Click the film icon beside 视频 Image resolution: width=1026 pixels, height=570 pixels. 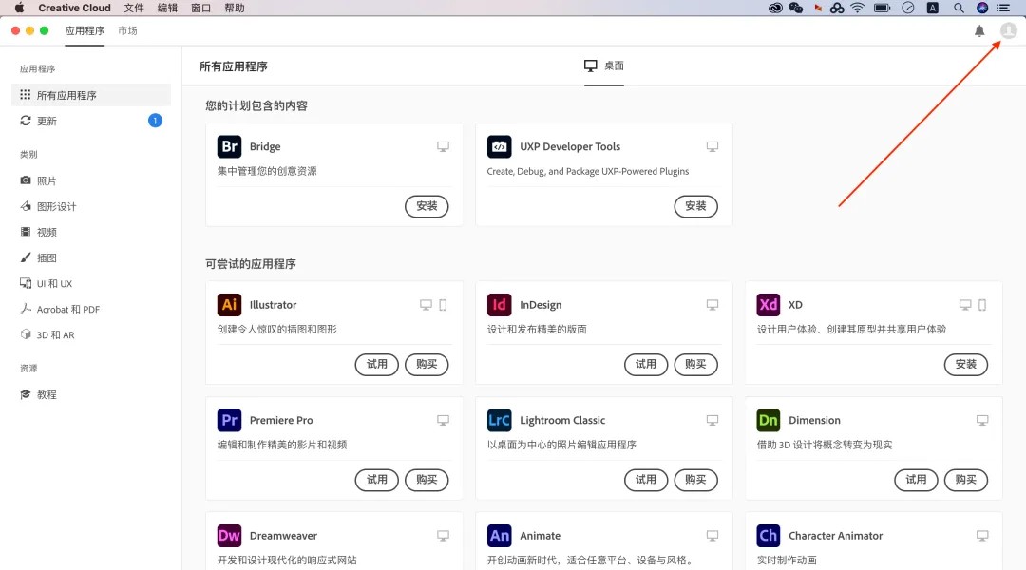coord(26,232)
